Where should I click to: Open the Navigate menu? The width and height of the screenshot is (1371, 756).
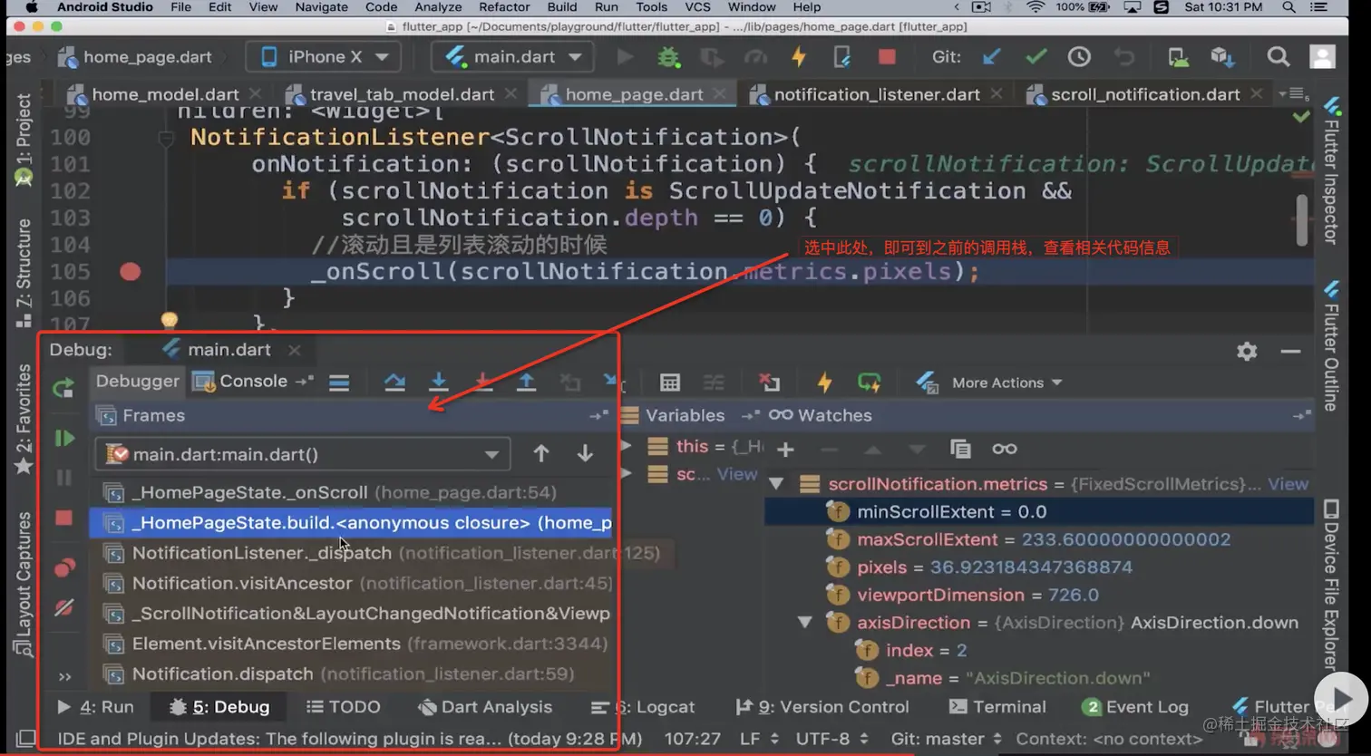[x=321, y=7]
